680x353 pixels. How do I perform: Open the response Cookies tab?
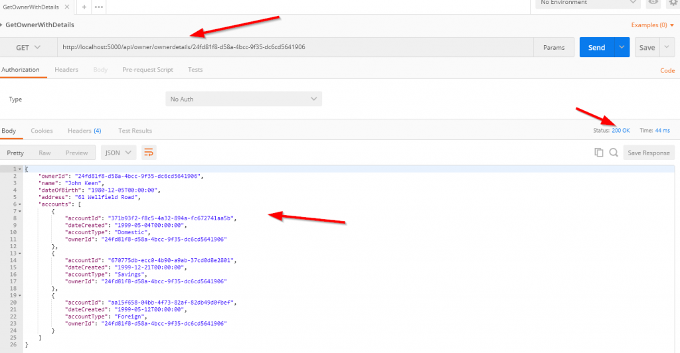point(42,131)
